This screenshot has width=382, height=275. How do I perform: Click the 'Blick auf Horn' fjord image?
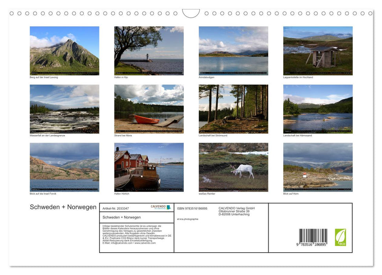tap(318, 167)
